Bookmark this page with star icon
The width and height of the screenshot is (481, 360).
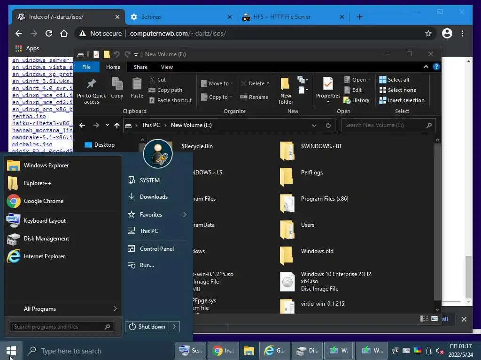(x=428, y=33)
